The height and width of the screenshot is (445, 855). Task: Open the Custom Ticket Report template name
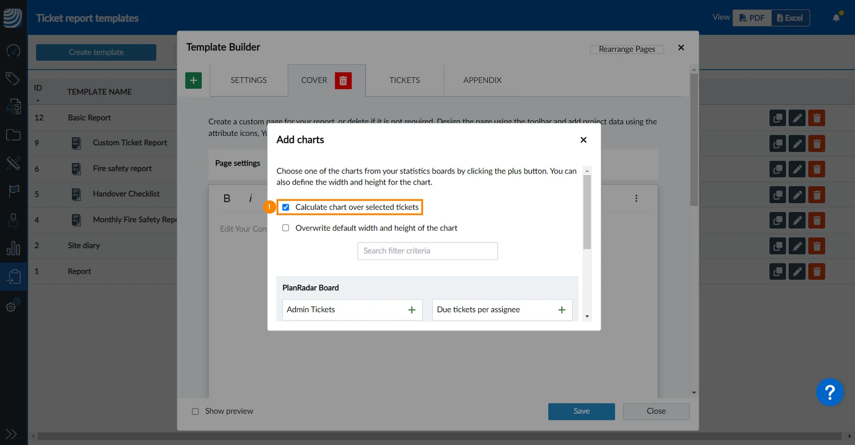pyautogui.click(x=130, y=143)
